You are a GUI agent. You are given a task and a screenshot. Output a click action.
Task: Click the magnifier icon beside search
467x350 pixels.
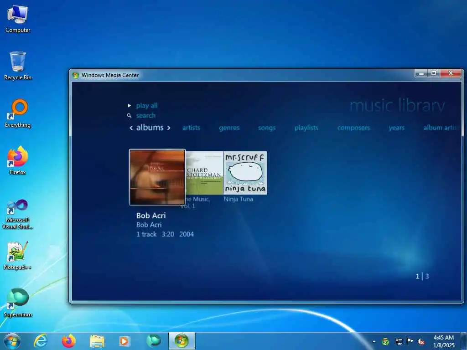[129, 115]
